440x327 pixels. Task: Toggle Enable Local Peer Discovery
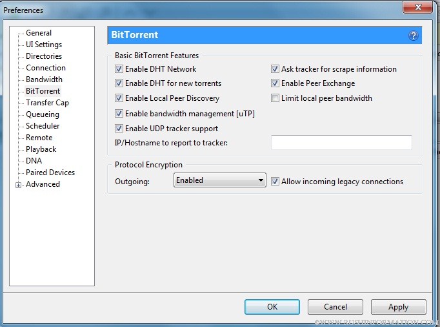(119, 98)
